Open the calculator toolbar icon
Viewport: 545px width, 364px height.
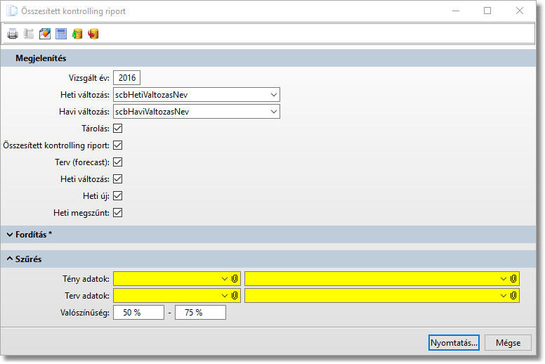click(x=61, y=34)
